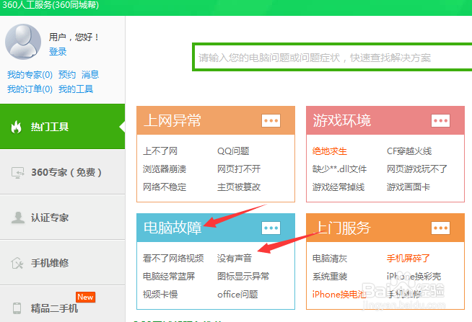Expand more options in 上门服务 card
This screenshot has width=472, height=322.
click(440, 228)
